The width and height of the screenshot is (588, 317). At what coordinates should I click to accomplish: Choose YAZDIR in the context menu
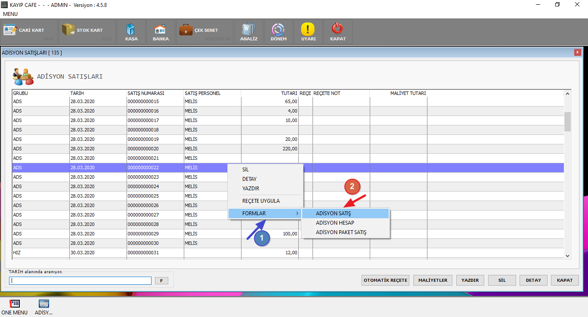coord(266,189)
